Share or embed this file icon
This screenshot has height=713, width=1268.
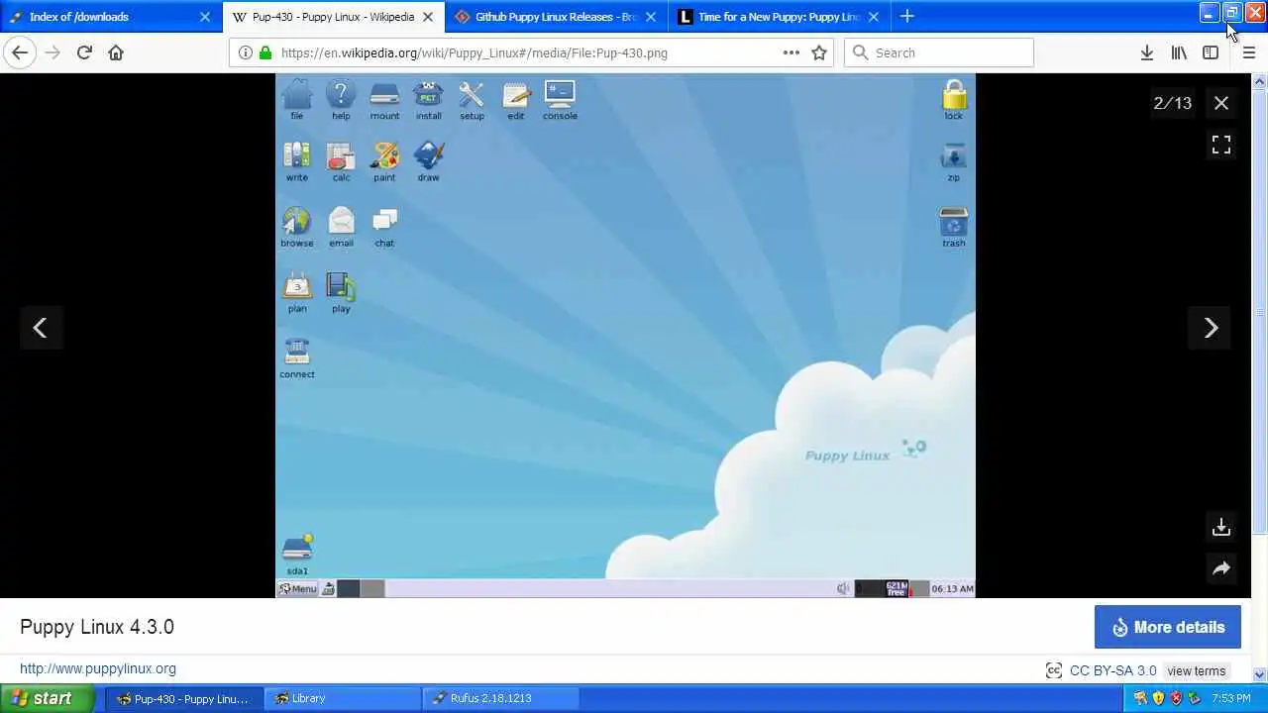[x=1221, y=568]
